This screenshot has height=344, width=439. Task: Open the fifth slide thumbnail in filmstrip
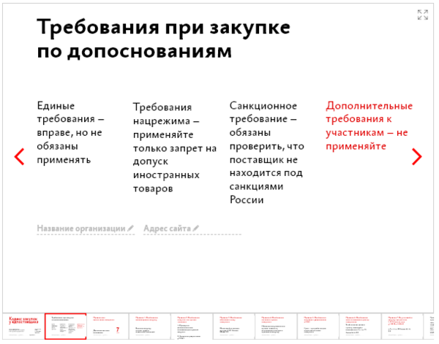coord(192,326)
